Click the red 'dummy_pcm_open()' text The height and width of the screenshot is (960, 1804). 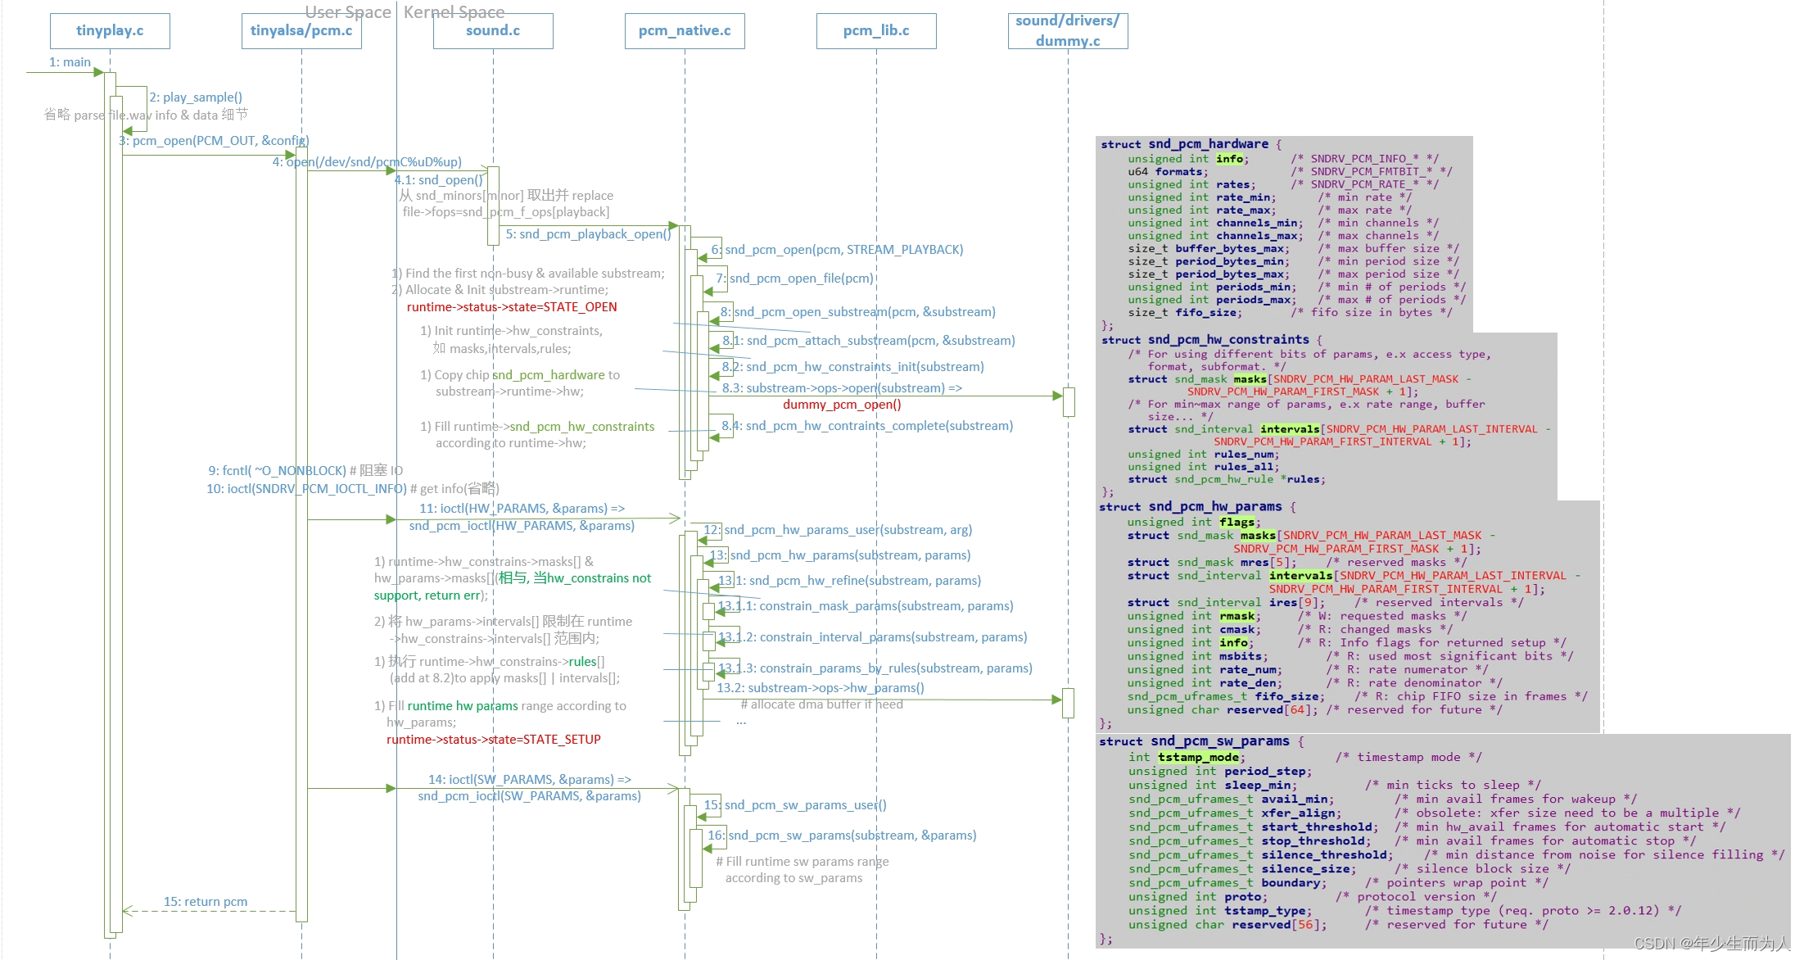(x=842, y=405)
